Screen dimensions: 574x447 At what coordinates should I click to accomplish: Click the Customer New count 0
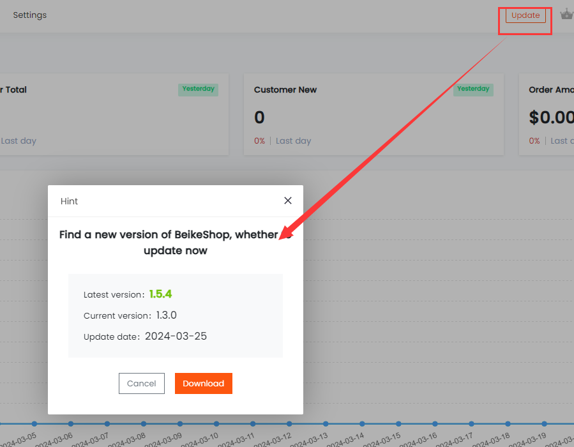coord(259,117)
